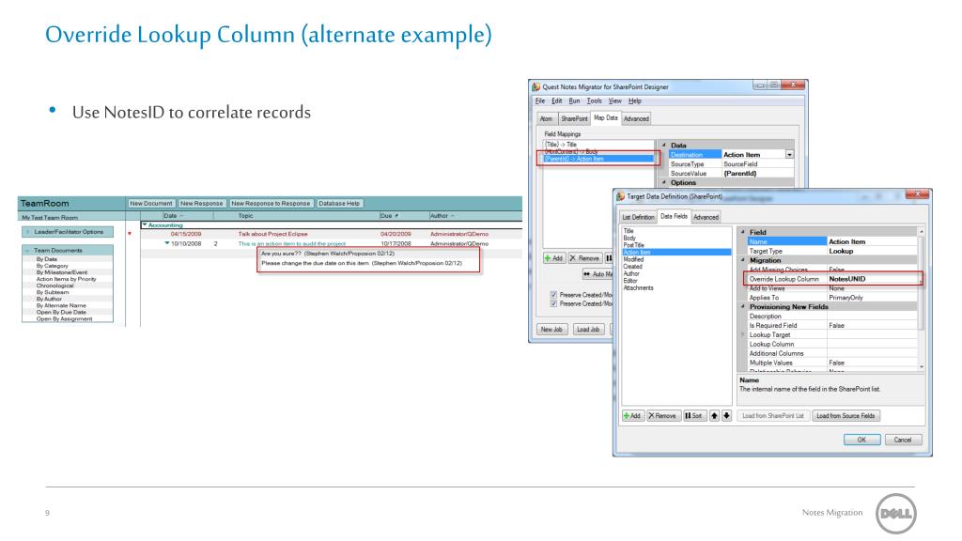Toggle first Preserve Created/Modified checkbox
This screenshot has height=541, width=962.
point(553,294)
